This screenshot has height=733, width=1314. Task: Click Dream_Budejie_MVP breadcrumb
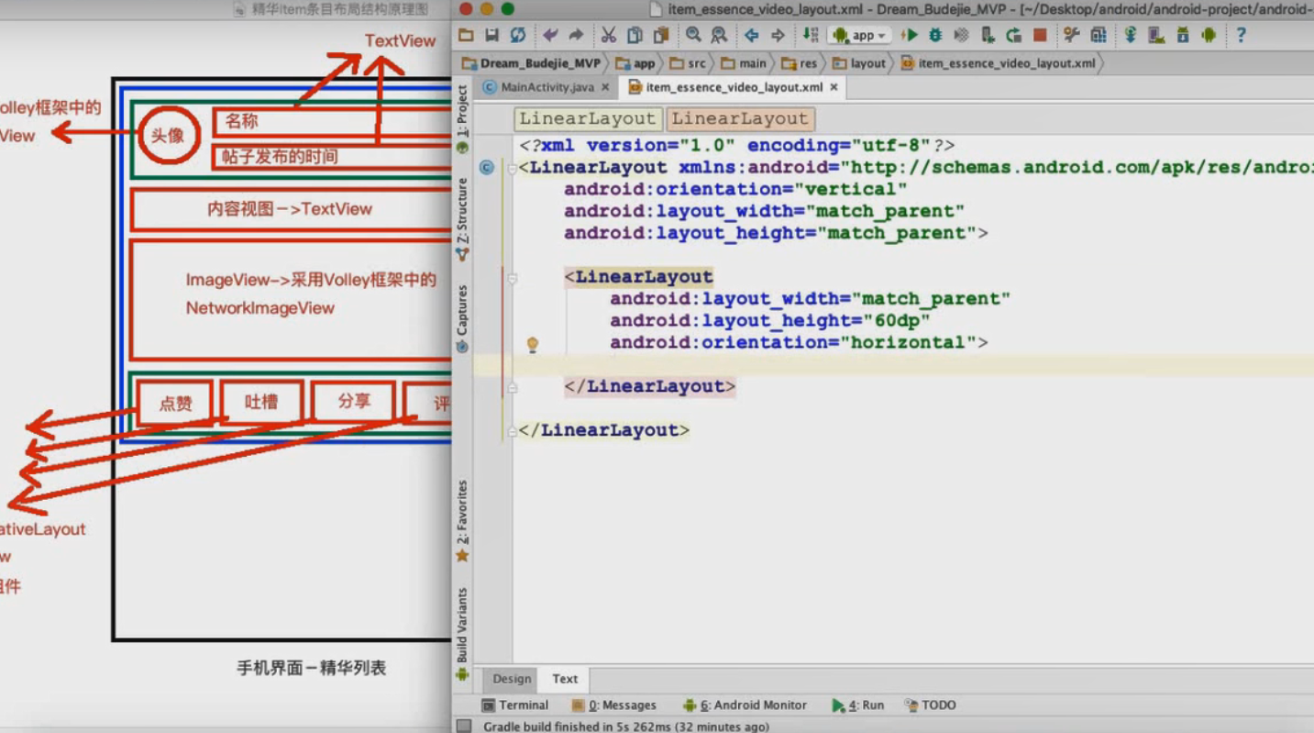tap(532, 63)
